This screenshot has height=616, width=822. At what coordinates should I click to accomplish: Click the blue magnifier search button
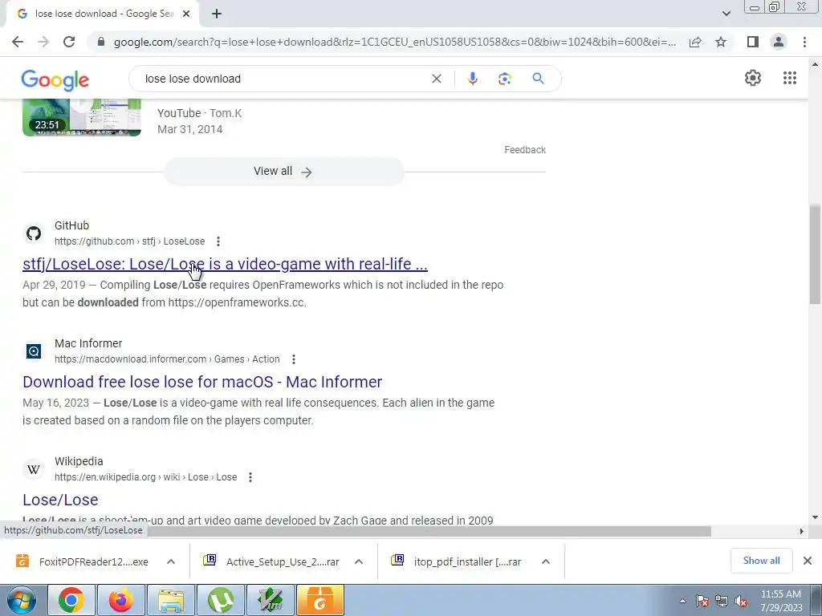(x=538, y=79)
